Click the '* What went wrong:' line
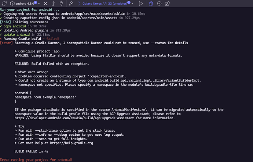This screenshot has width=253, height=162. (31, 72)
